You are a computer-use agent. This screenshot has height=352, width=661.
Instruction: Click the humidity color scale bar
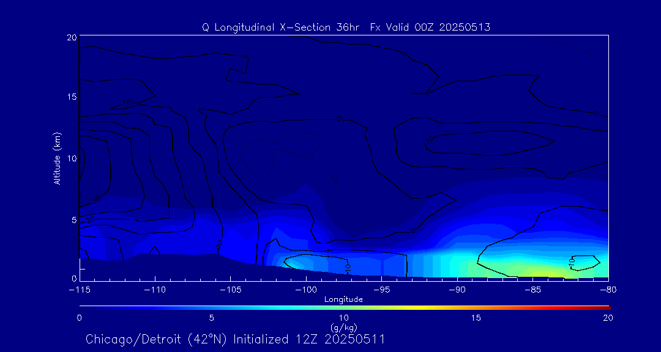[x=345, y=308]
